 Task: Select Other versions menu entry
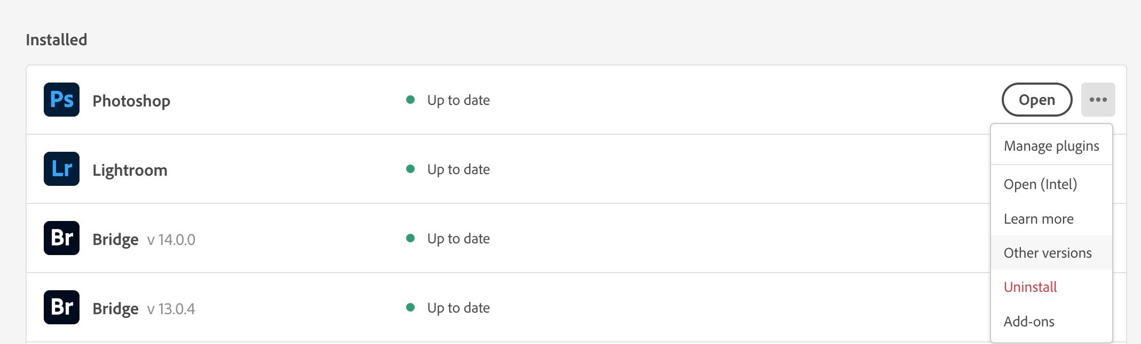(1047, 253)
